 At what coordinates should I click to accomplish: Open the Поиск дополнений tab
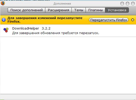point(27,10)
